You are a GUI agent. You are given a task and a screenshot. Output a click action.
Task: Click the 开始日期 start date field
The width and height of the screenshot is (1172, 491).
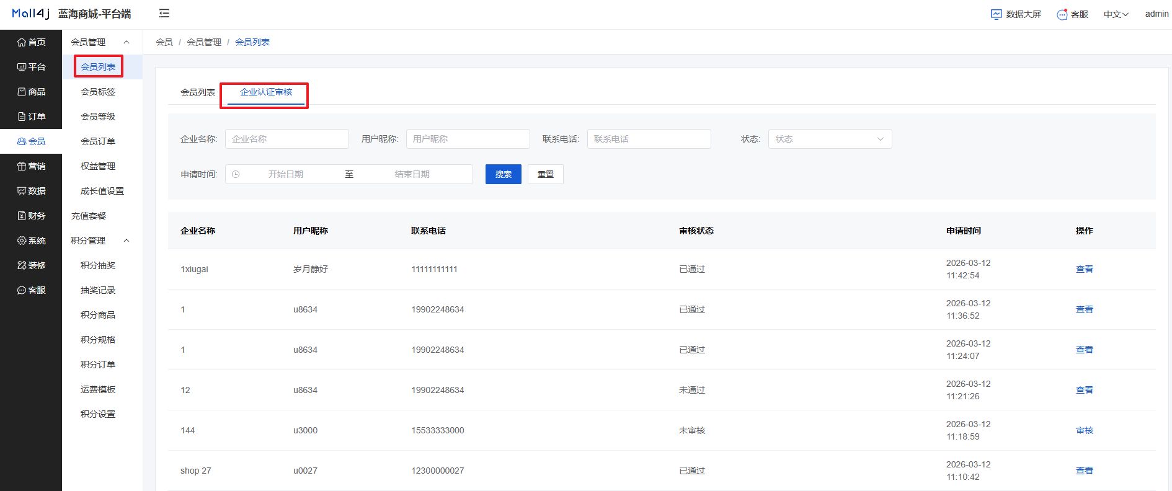(x=286, y=174)
